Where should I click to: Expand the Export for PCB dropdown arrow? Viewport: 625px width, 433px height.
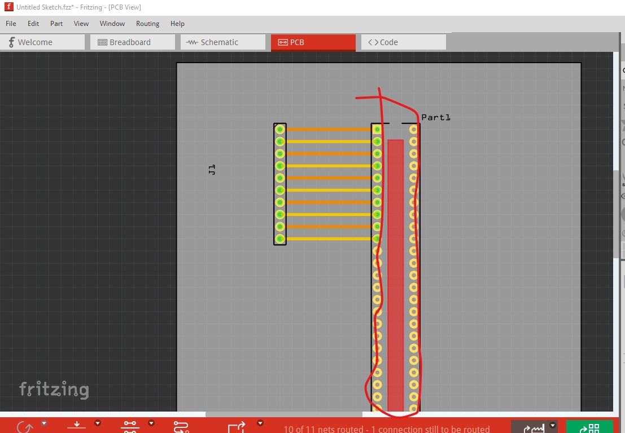click(x=260, y=423)
